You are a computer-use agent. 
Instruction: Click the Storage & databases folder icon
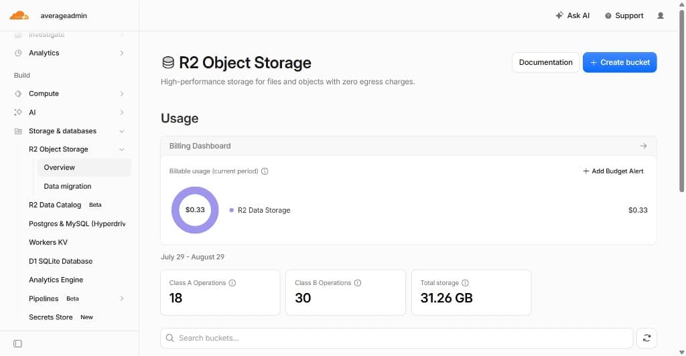click(18, 131)
